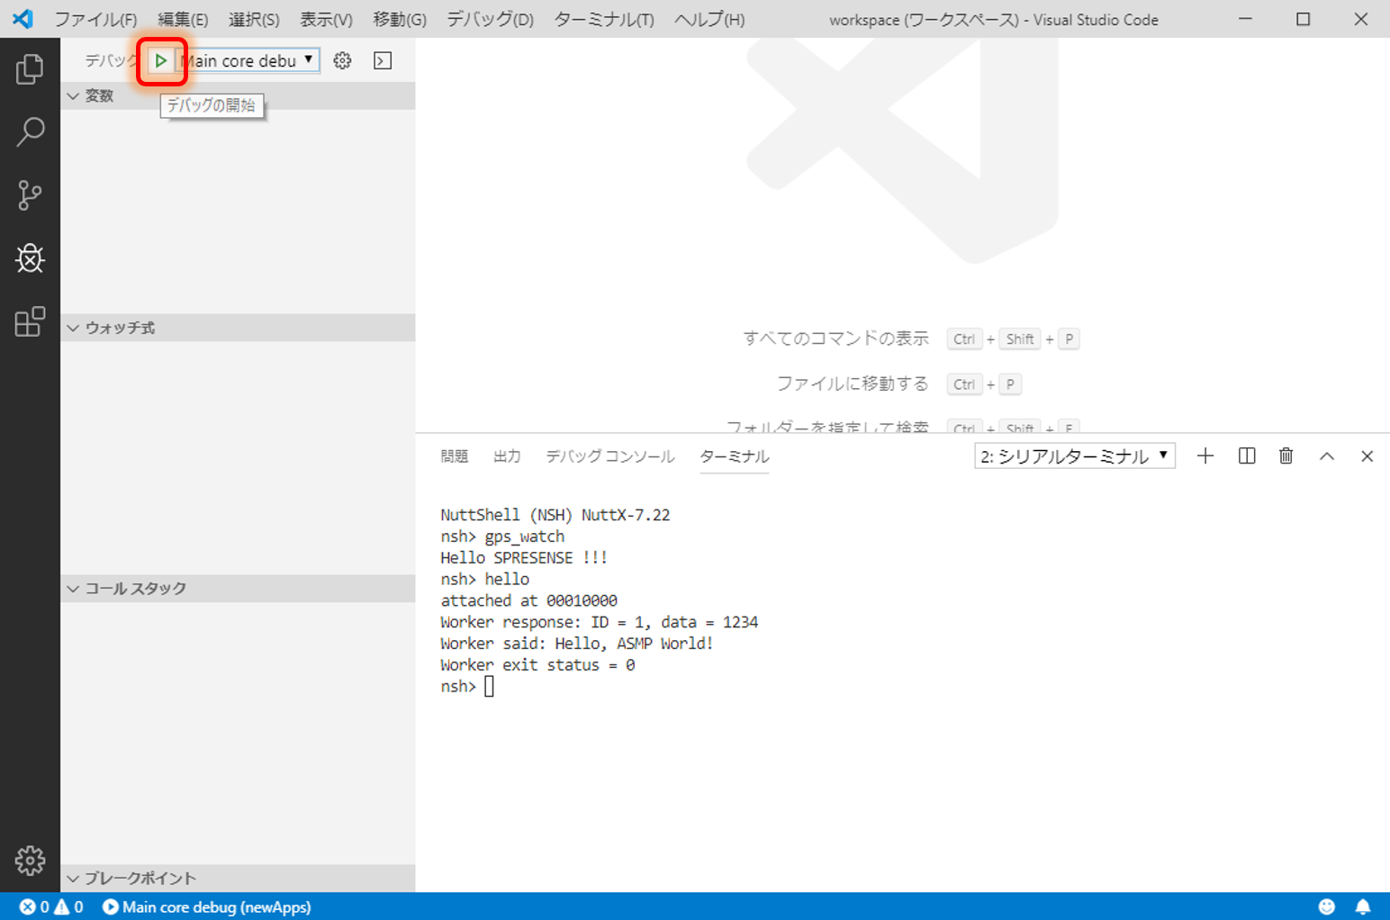This screenshot has height=920, width=1390.
Task: Click the Manage gear at bottom left
Action: coord(30,861)
